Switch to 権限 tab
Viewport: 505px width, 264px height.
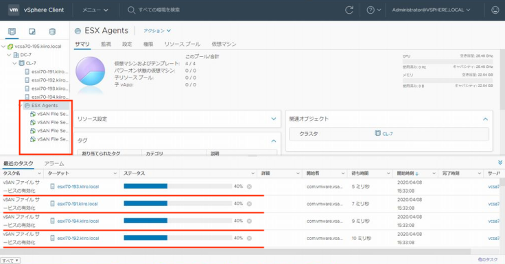point(148,44)
